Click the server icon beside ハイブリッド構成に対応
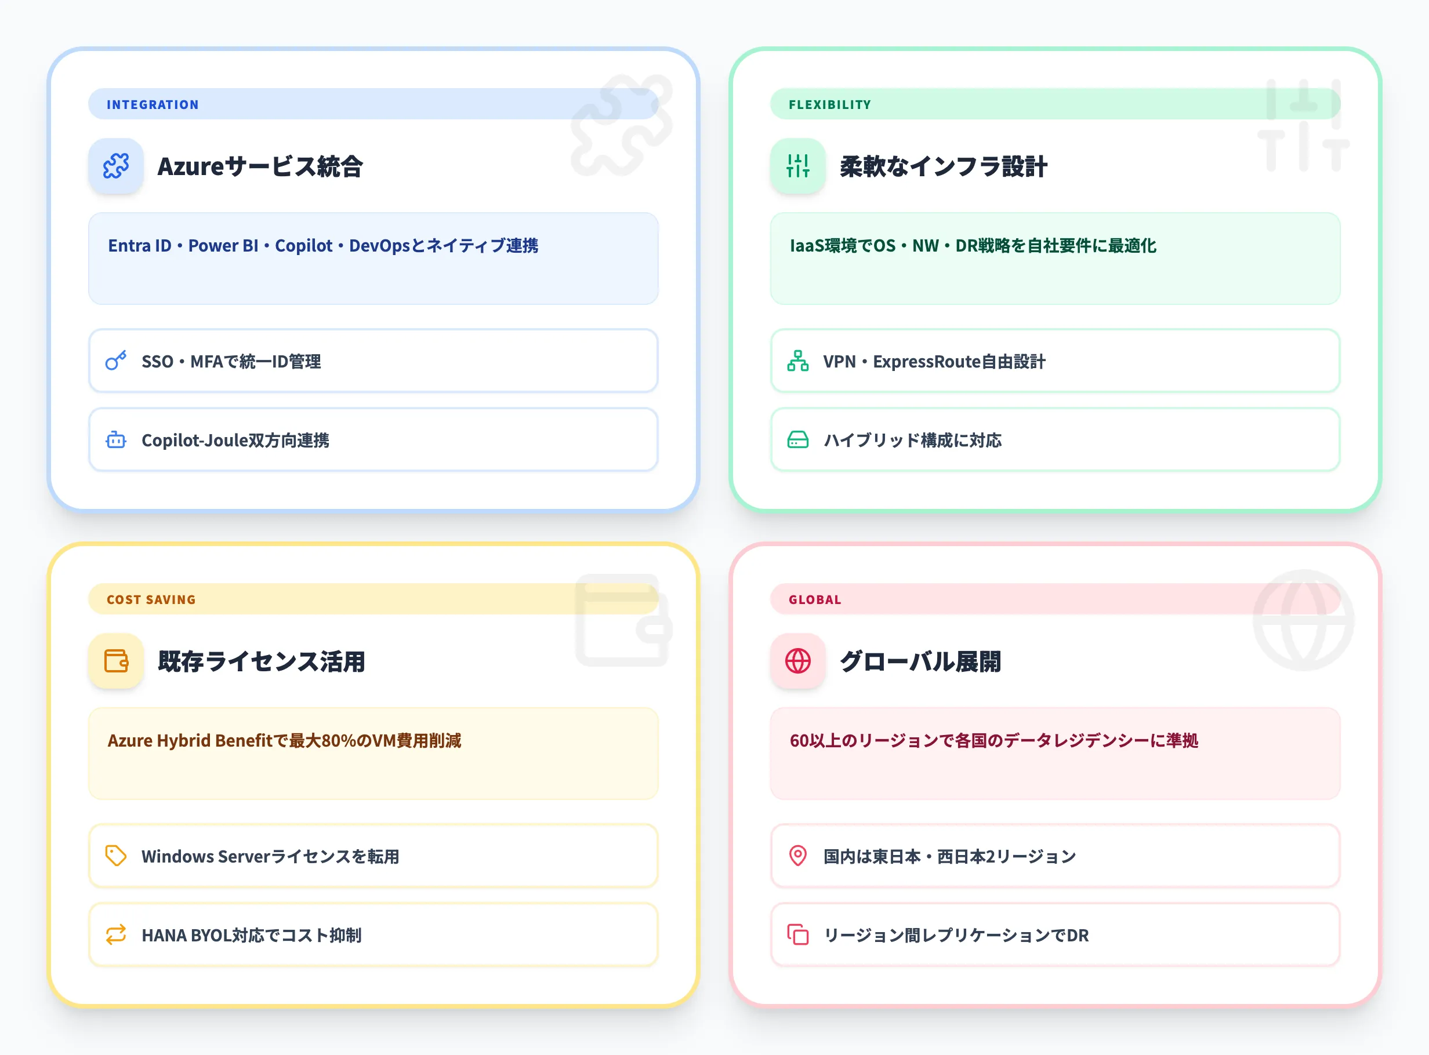This screenshot has height=1055, width=1429. [798, 441]
